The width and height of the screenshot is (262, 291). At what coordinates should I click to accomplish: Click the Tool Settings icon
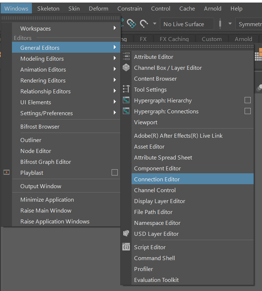click(x=126, y=89)
